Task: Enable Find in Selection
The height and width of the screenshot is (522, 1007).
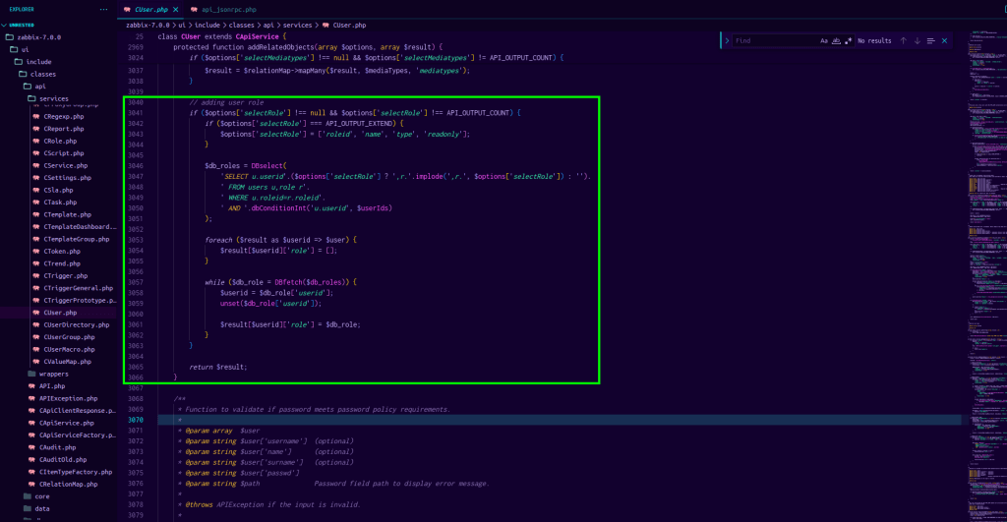Action: pyautogui.click(x=930, y=40)
